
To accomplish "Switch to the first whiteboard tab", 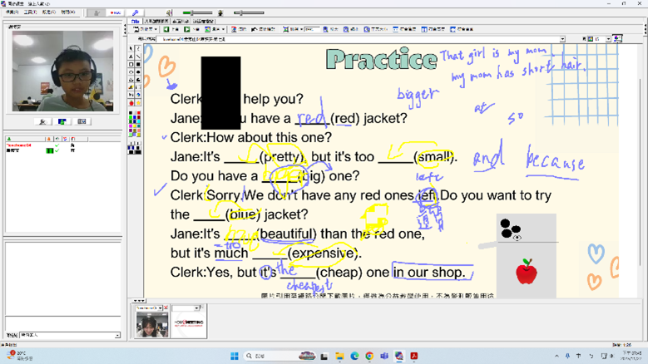I will (136, 22).
